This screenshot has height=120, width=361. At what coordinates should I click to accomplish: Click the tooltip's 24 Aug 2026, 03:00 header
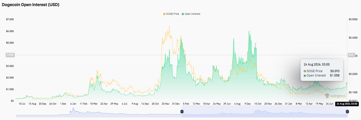tap(317, 64)
